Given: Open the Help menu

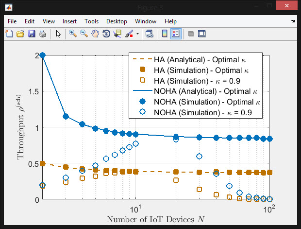Looking at the screenshot, I should [x=170, y=21].
